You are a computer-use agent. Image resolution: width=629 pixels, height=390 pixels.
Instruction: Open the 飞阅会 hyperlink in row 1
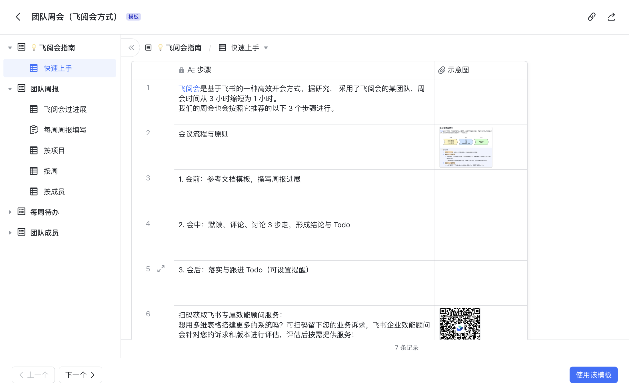pos(189,89)
